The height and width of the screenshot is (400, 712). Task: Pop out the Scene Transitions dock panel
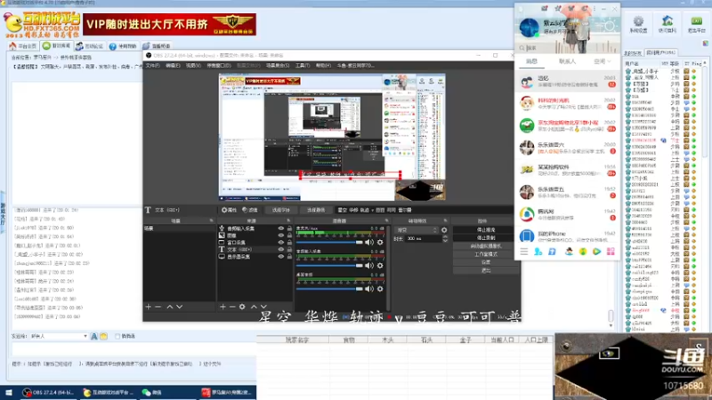[x=446, y=220]
